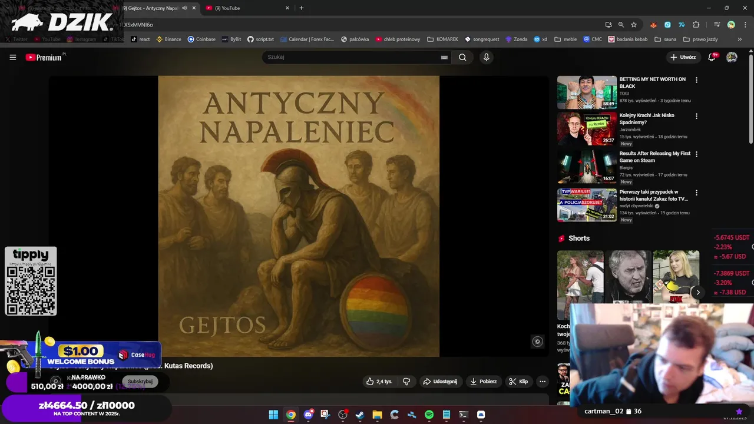Open Steam from the taskbar
This screenshot has width=754, height=424.
pyautogui.click(x=360, y=415)
